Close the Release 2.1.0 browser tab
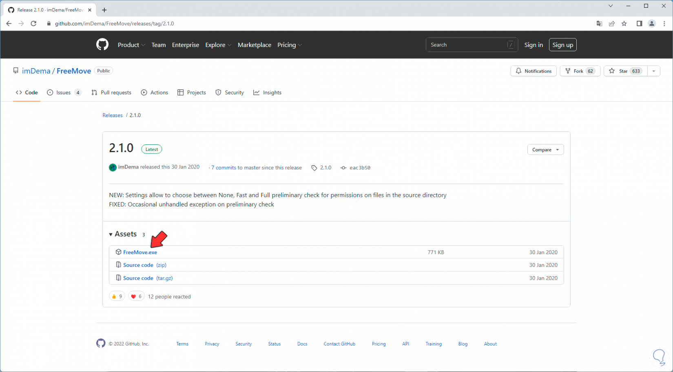 click(90, 10)
